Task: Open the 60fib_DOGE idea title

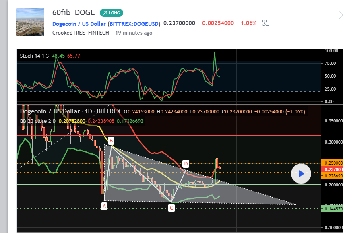Action: point(74,12)
